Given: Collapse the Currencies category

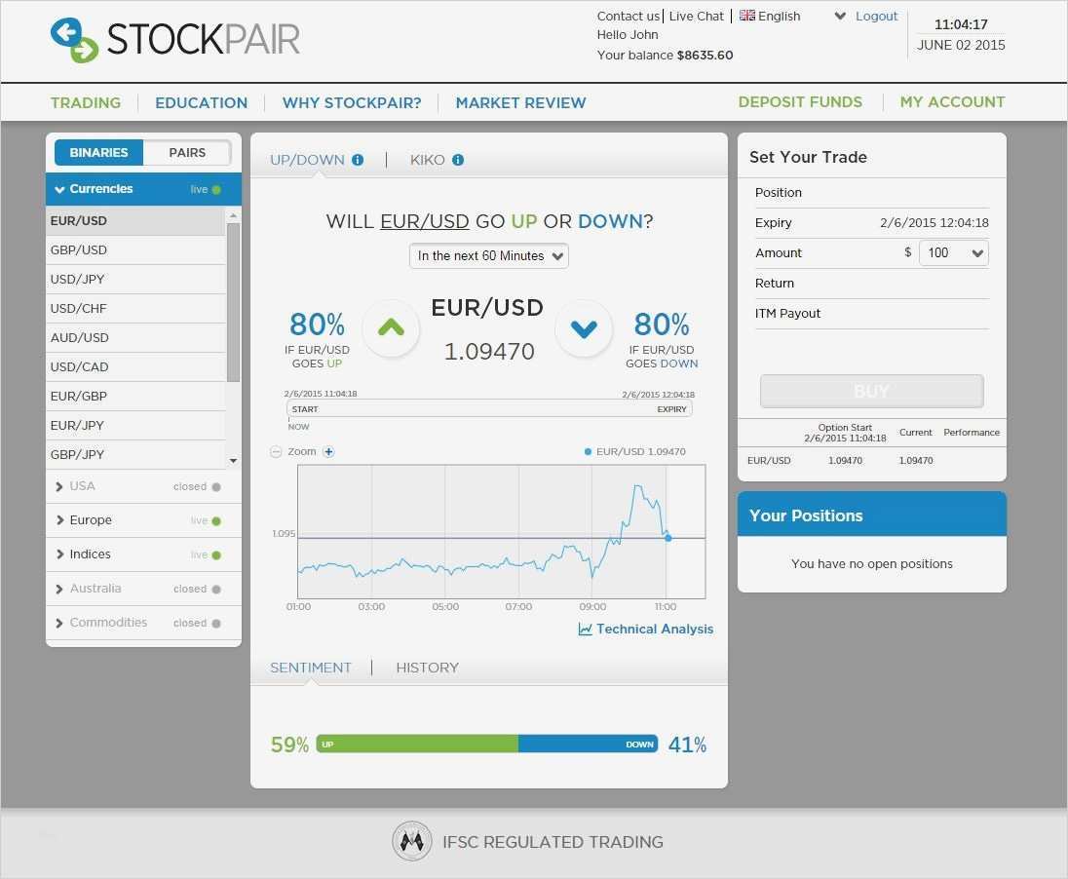Looking at the screenshot, I should (x=143, y=189).
